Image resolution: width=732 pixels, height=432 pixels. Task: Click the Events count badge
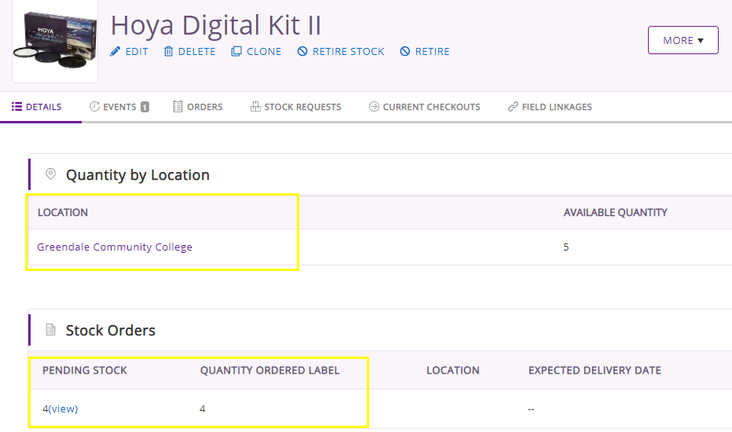pyautogui.click(x=145, y=107)
